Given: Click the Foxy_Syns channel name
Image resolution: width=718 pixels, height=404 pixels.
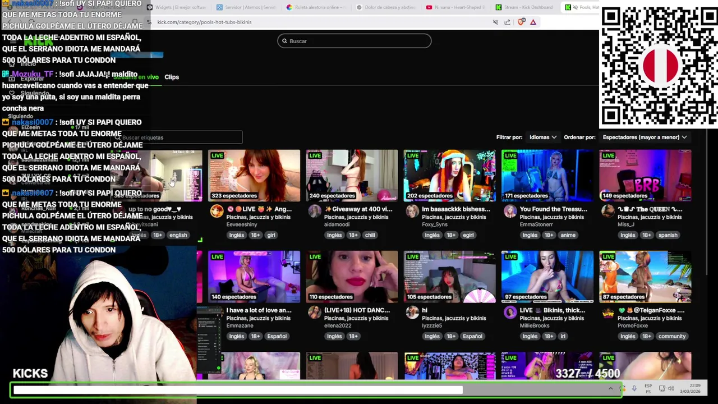Looking at the screenshot, I should point(435,224).
